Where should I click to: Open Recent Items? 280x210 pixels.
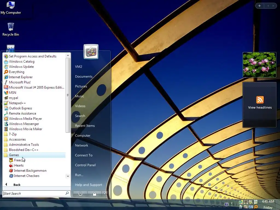[85, 126]
